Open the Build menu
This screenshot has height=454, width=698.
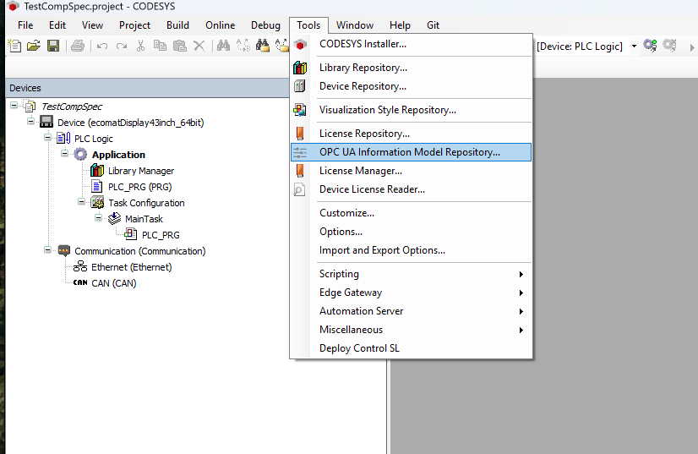178,25
